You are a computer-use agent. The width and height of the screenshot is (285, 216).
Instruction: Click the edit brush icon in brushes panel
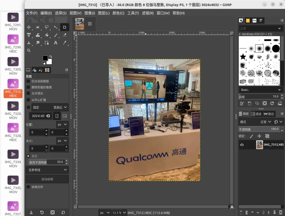(242, 104)
